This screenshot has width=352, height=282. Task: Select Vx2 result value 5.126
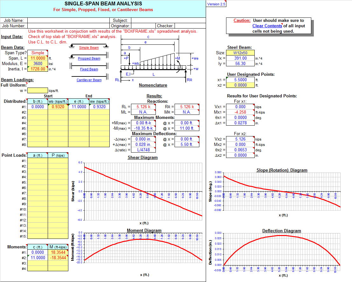pos(240,139)
